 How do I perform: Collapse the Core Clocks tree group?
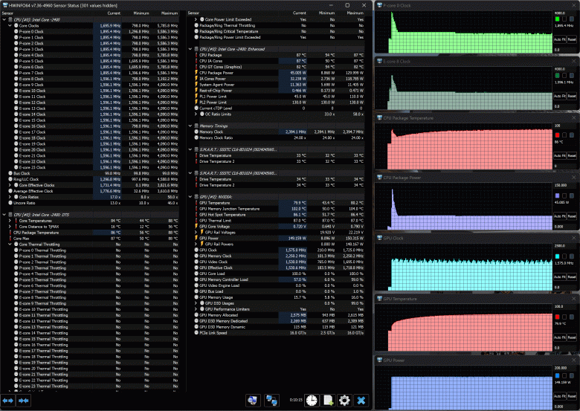coord(10,25)
